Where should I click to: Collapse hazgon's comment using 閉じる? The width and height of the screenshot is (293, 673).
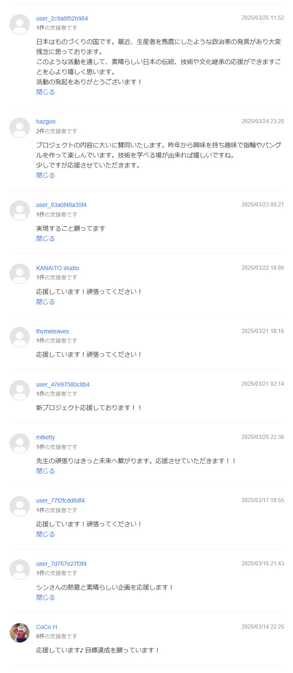click(45, 175)
